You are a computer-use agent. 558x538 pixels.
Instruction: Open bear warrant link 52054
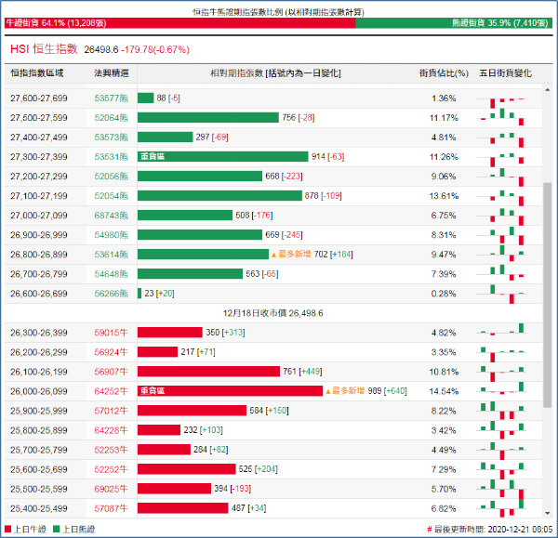tap(111, 196)
